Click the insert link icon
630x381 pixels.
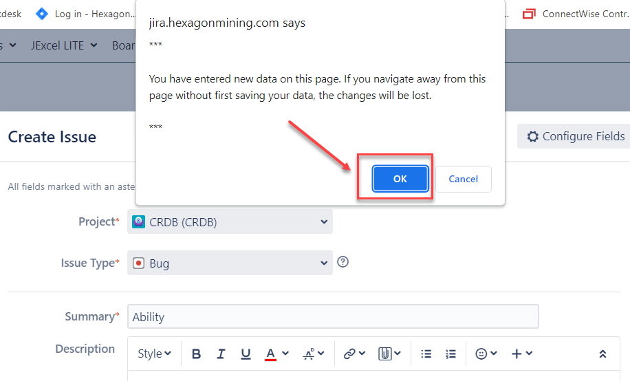(x=349, y=353)
